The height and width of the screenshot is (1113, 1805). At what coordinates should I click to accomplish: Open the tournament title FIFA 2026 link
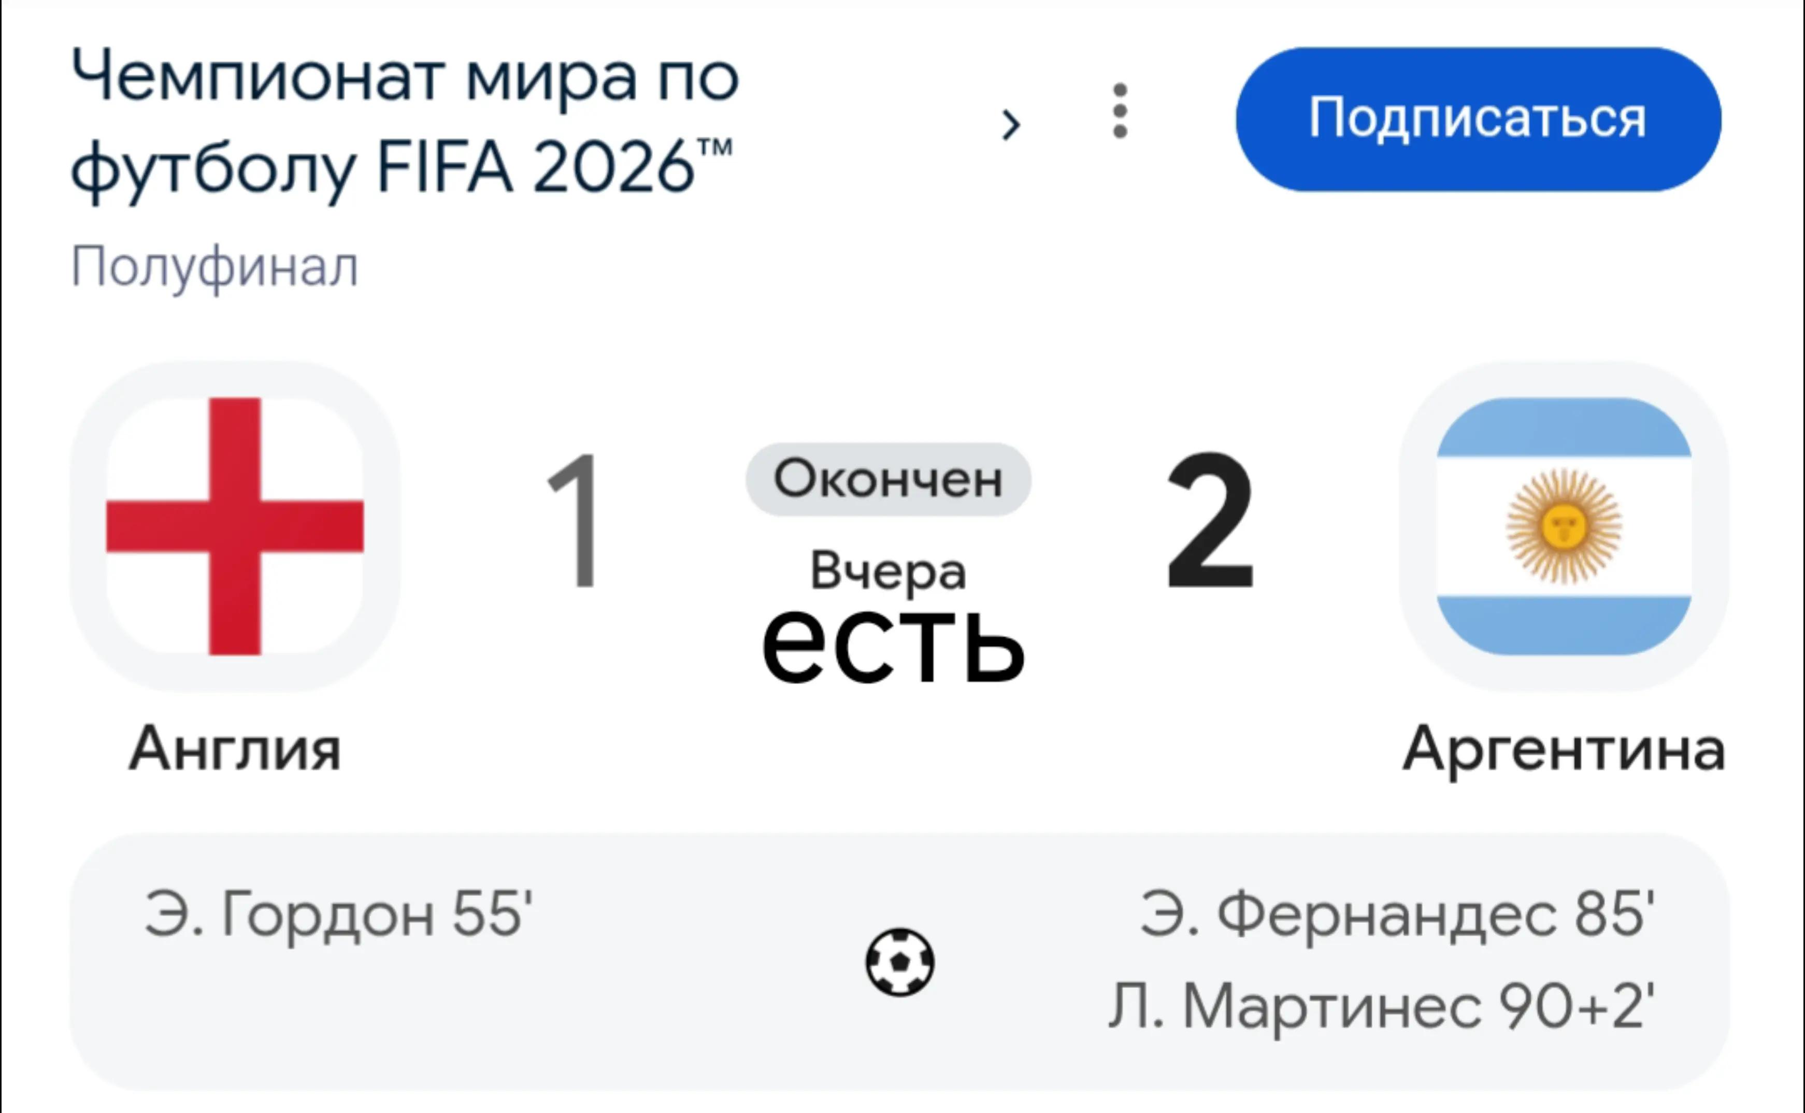coord(404,122)
